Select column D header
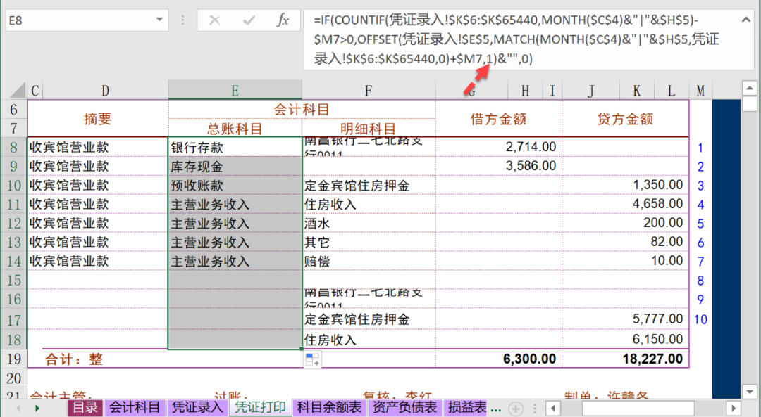 [105, 90]
